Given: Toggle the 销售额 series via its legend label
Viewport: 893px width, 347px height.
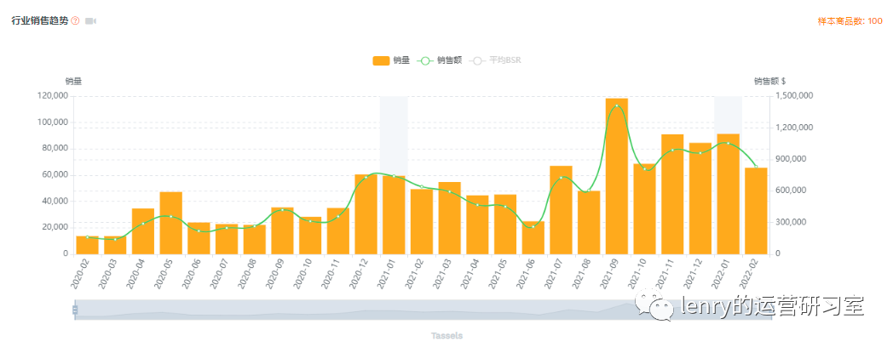Looking at the screenshot, I should point(449,60).
